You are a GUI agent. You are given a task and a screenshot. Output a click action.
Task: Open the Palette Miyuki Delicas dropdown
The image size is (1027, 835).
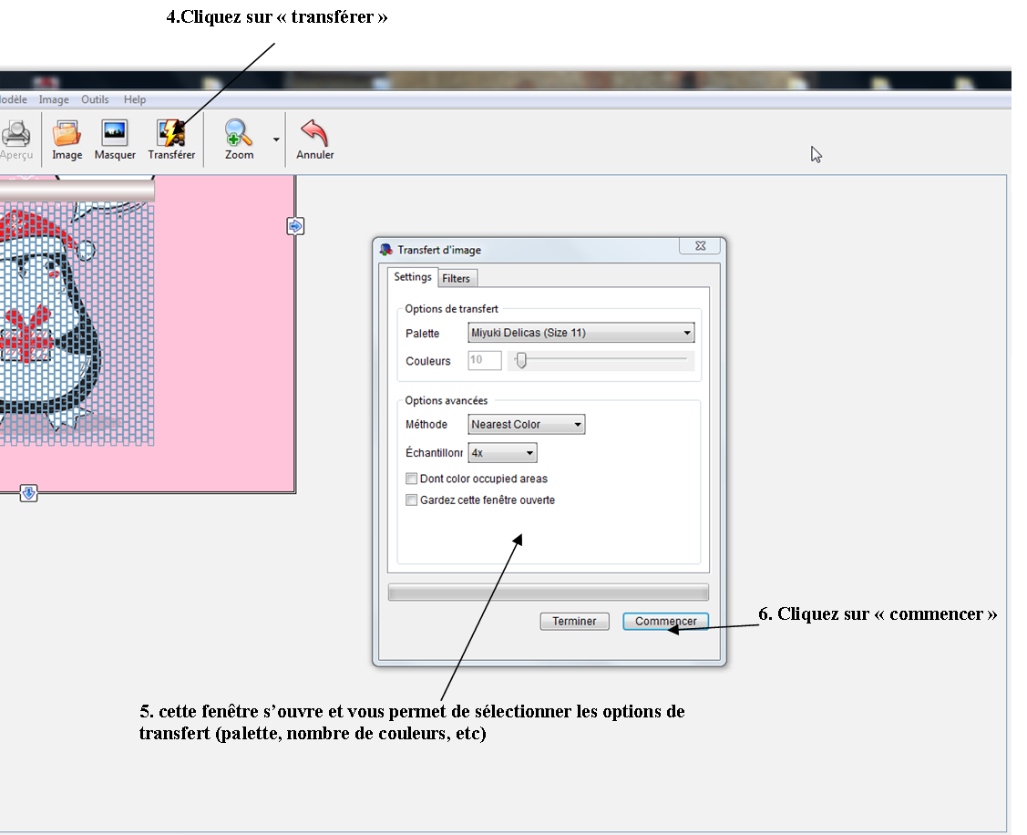(x=580, y=333)
